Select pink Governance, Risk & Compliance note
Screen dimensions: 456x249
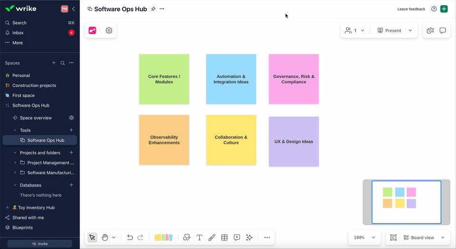[294, 79]
